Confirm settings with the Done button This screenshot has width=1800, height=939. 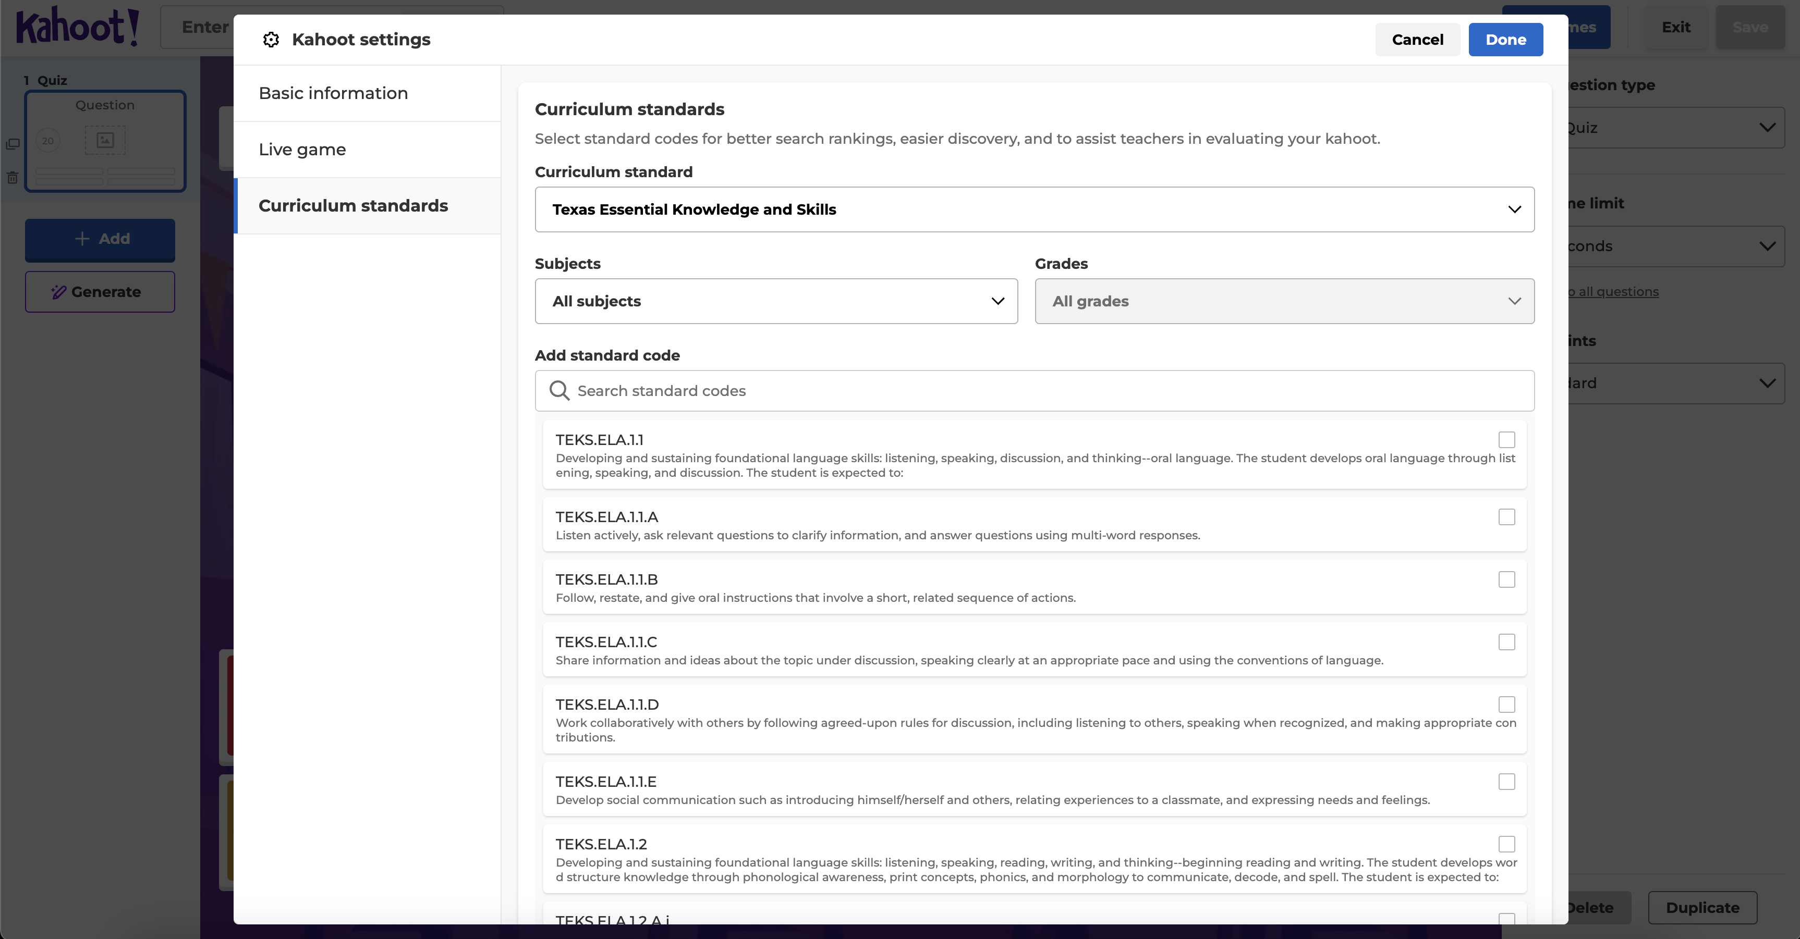point(1505,40)
